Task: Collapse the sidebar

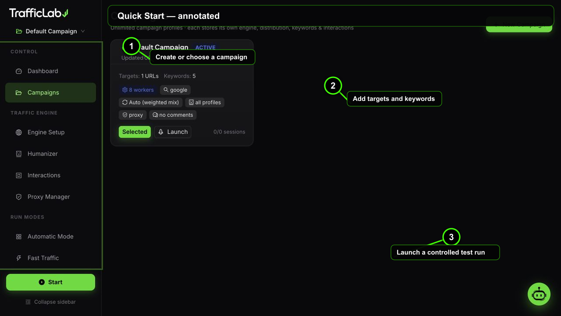Action: click(x=50, y=302)
